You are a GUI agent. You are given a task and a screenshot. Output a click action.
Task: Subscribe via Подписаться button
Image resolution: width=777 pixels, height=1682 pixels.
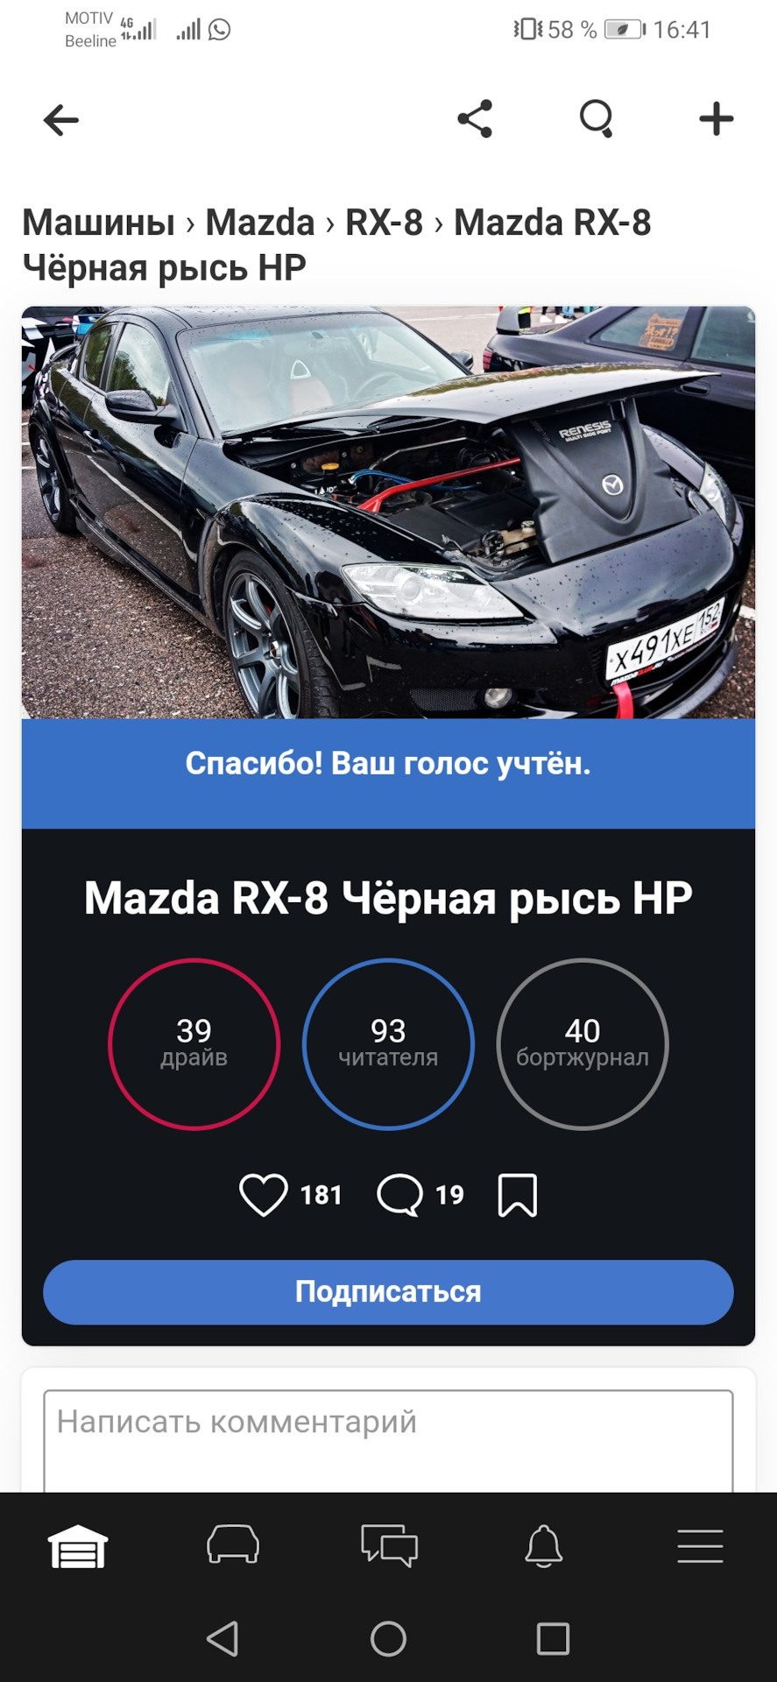(x=388, y=1292)
